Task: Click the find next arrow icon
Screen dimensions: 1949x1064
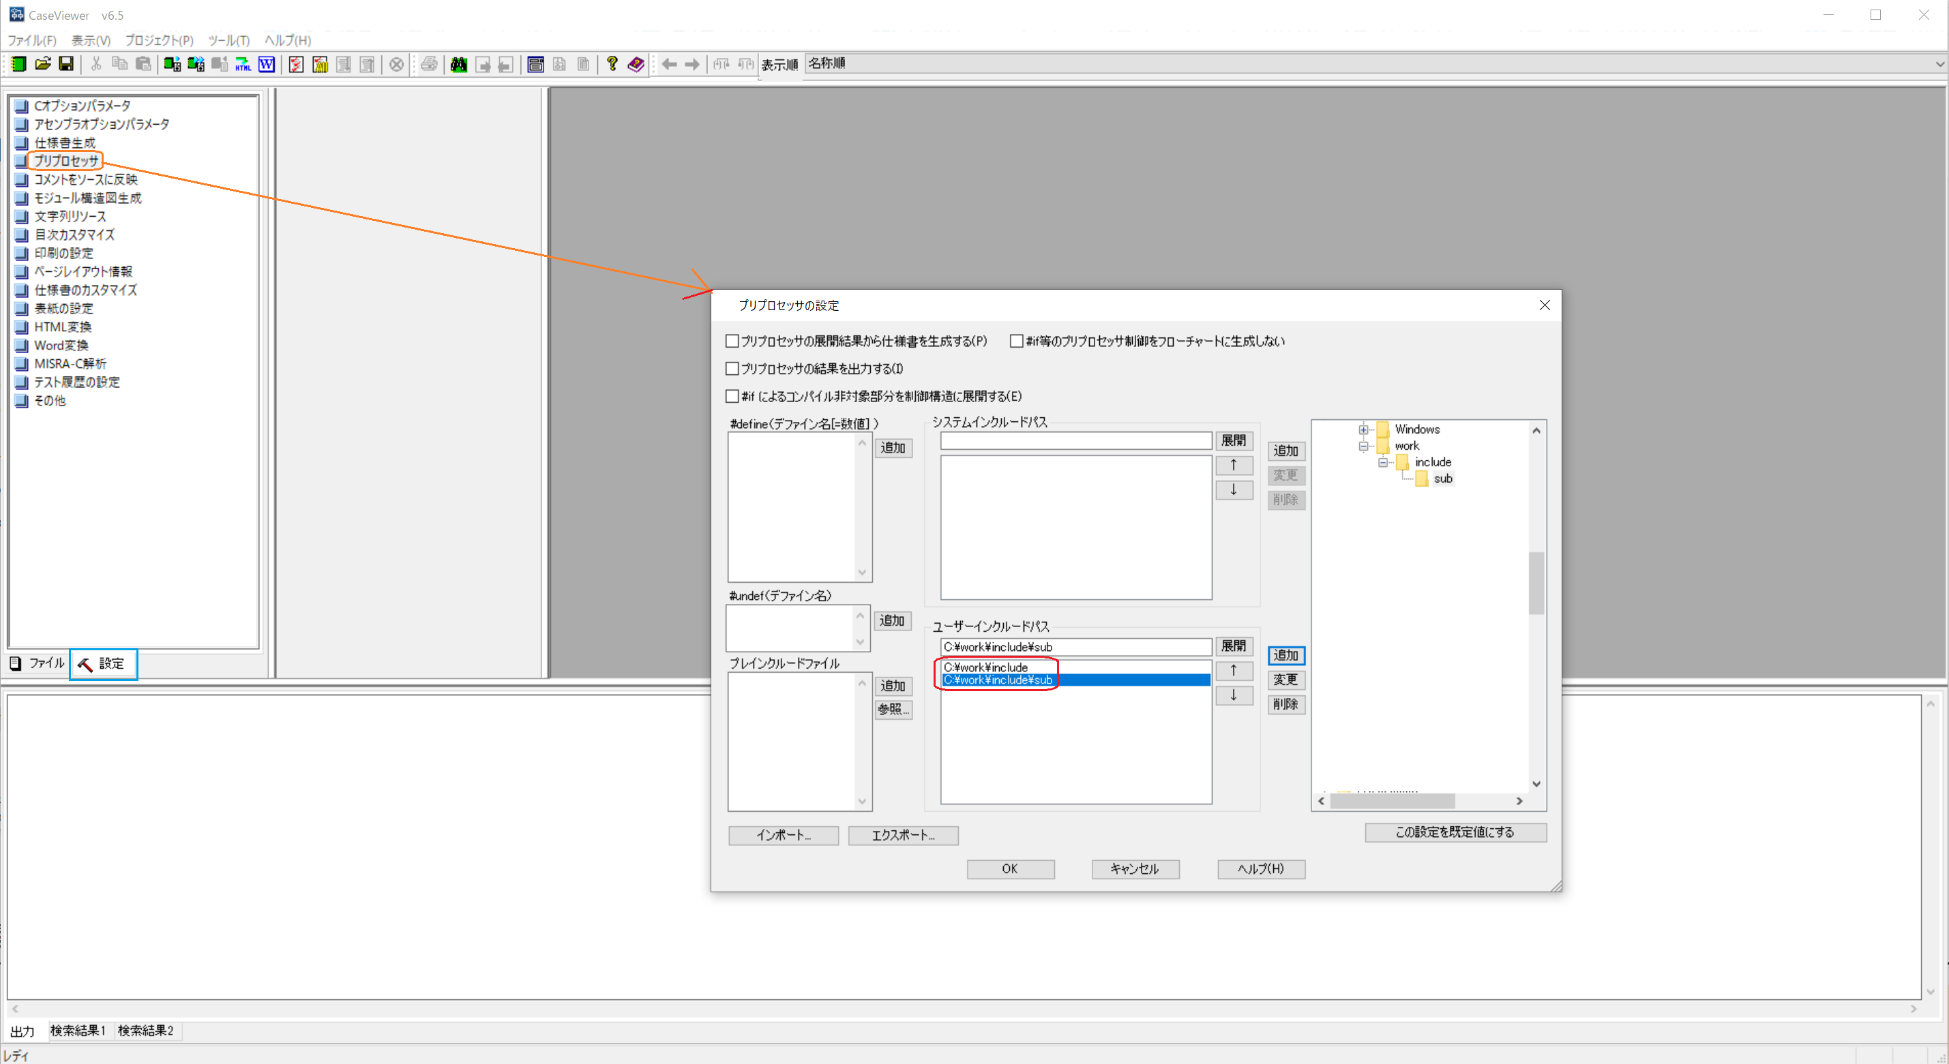Action: click(x=483, y=64)
